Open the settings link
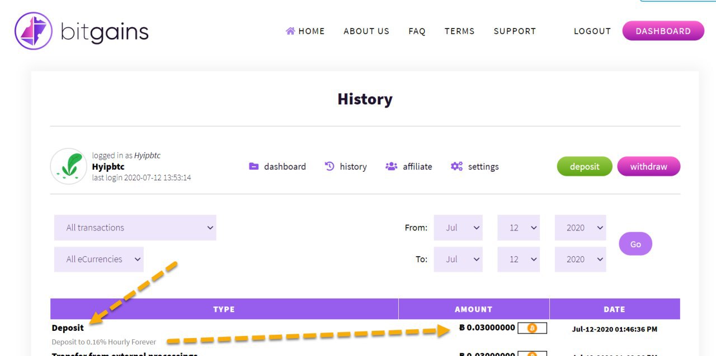Screen dimensions: 716x356 coord(483,166)
